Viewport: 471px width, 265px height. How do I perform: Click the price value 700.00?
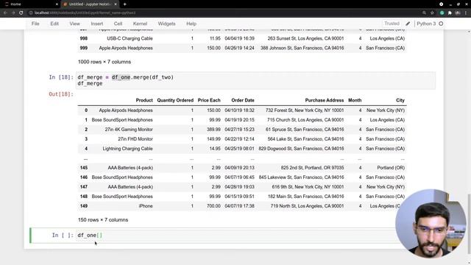click(x=213, y=206)
